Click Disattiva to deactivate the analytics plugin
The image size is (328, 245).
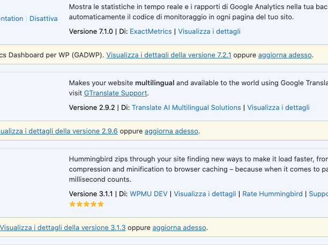pos(43,18)
